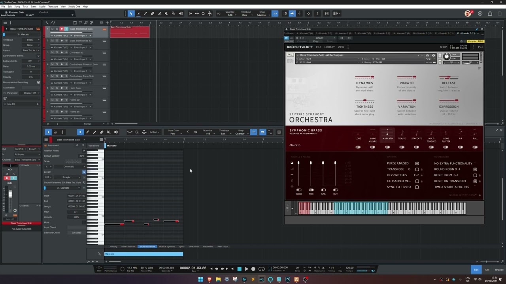506x284 pixels.
Task: Switch piano editor to drum view
Action: coord(55,132)
